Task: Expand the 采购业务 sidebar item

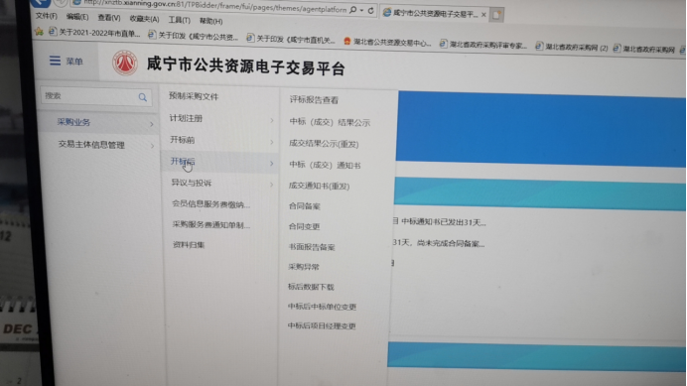Action: (97, 123)
